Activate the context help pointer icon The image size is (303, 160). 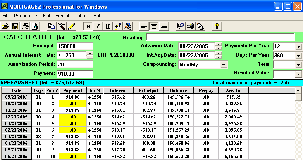(181, 26)
